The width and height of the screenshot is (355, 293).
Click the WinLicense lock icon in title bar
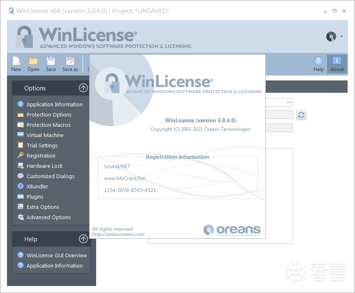click(11, 11)
